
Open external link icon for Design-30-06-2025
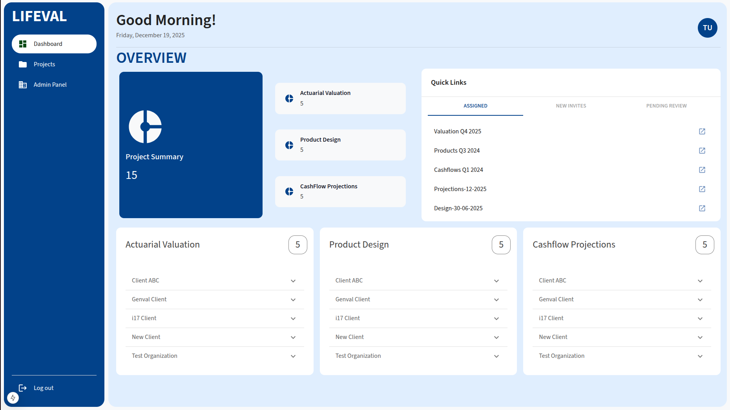[x=702, y=208]
